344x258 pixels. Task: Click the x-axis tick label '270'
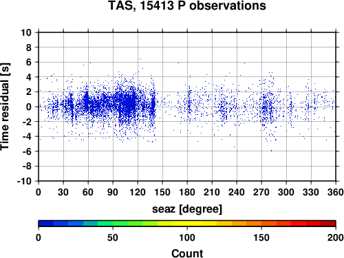click(261, 192)
